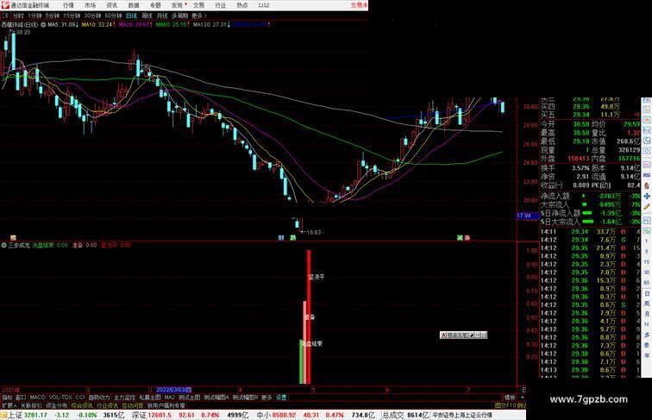Screen dimensions: 652x420
Task: Click the RSI icon in right sidebar
Action: tap(647, 175)
